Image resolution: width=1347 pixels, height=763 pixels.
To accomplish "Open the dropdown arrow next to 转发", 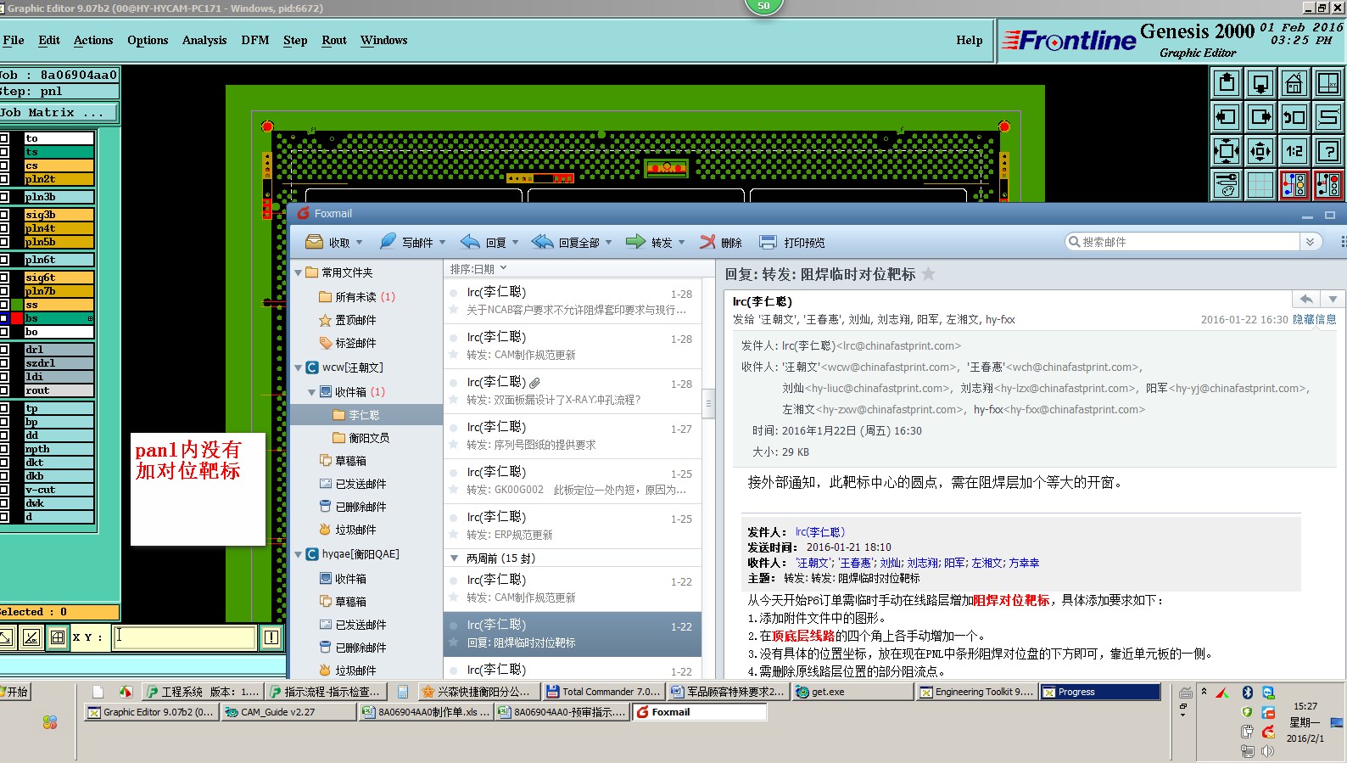I will [x=681, y=243].
